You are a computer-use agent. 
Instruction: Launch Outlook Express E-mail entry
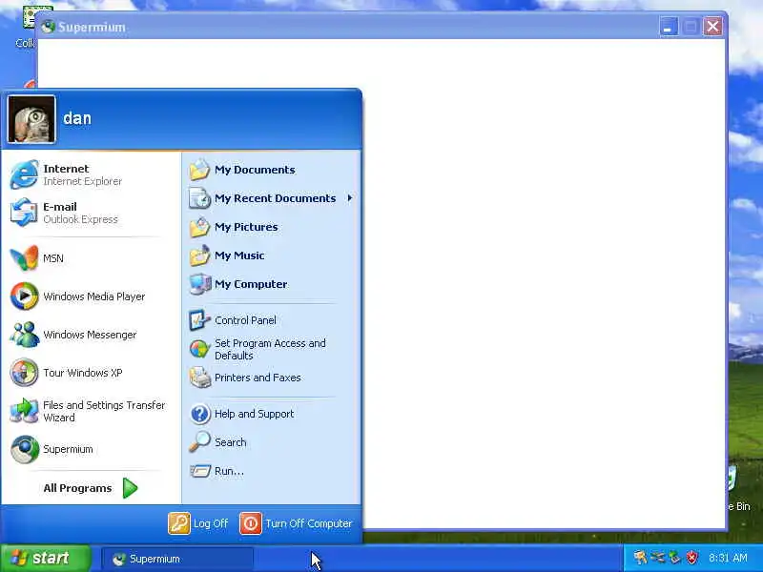pyautogui.click(x=91, y=213)
